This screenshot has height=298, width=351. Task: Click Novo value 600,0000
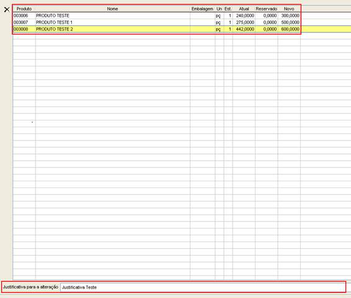pos(290,29)
